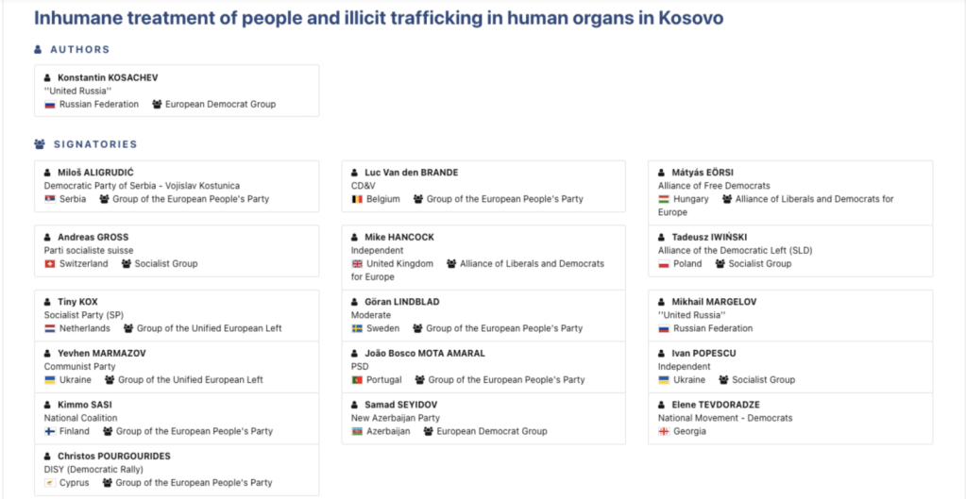Viewport: 966px width, 499px height.
Task: Open Mátyás EÖRSI signatory entry
Action: point(790,192)
